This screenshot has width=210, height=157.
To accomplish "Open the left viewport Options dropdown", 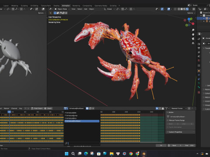I will point(42,13).
